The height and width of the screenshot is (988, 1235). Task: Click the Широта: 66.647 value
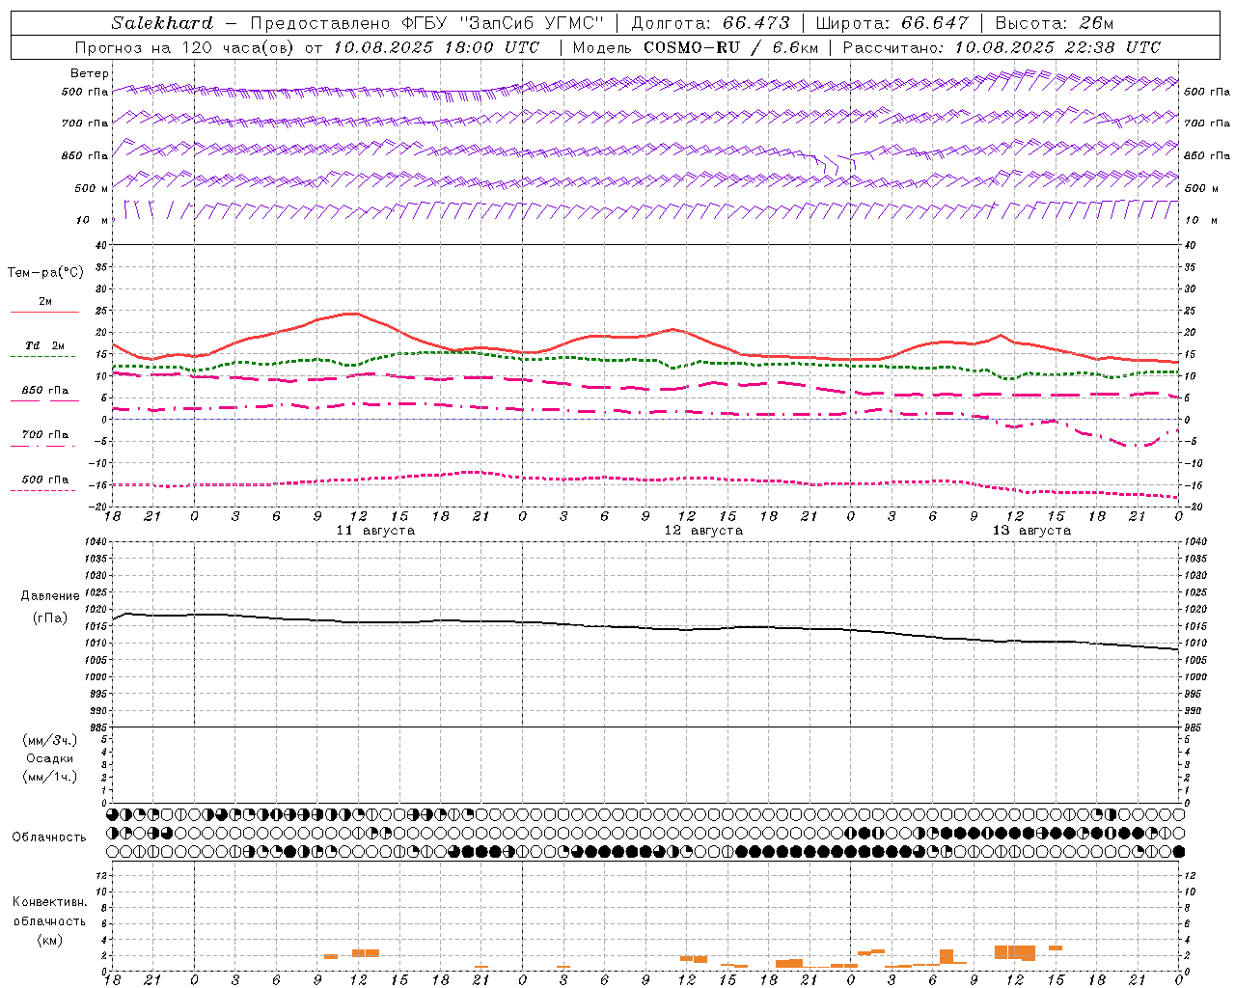(x=892, y=23)
